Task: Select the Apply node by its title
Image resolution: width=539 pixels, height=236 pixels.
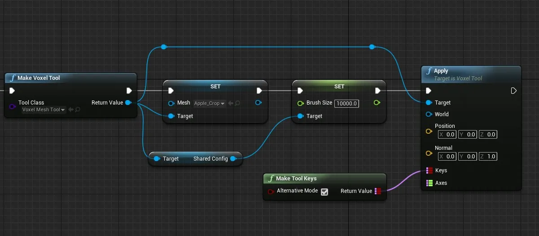Action: [x=441, y=71]
